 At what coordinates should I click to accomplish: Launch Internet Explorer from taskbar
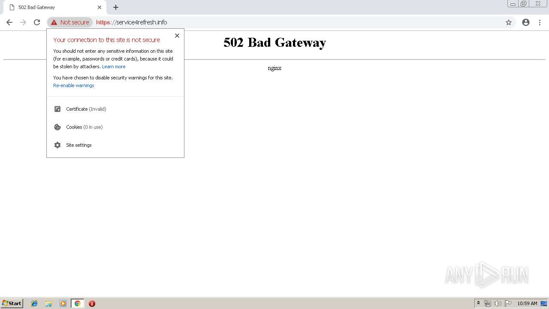[x=34, y=303]
